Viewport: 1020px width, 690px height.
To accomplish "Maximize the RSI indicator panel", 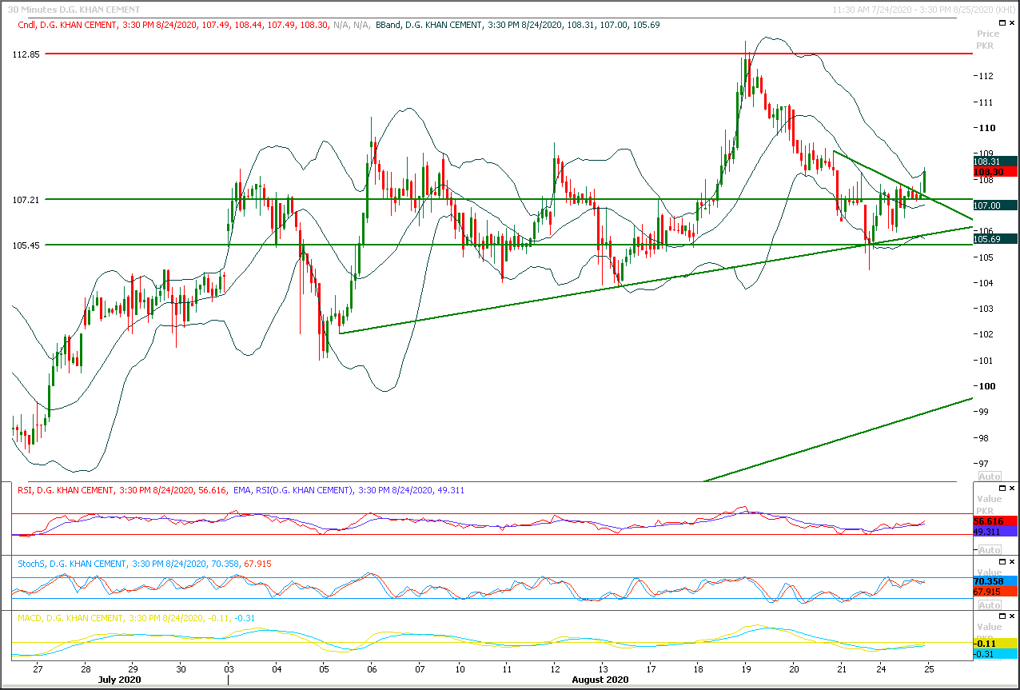I will [x=1001, y=488].
